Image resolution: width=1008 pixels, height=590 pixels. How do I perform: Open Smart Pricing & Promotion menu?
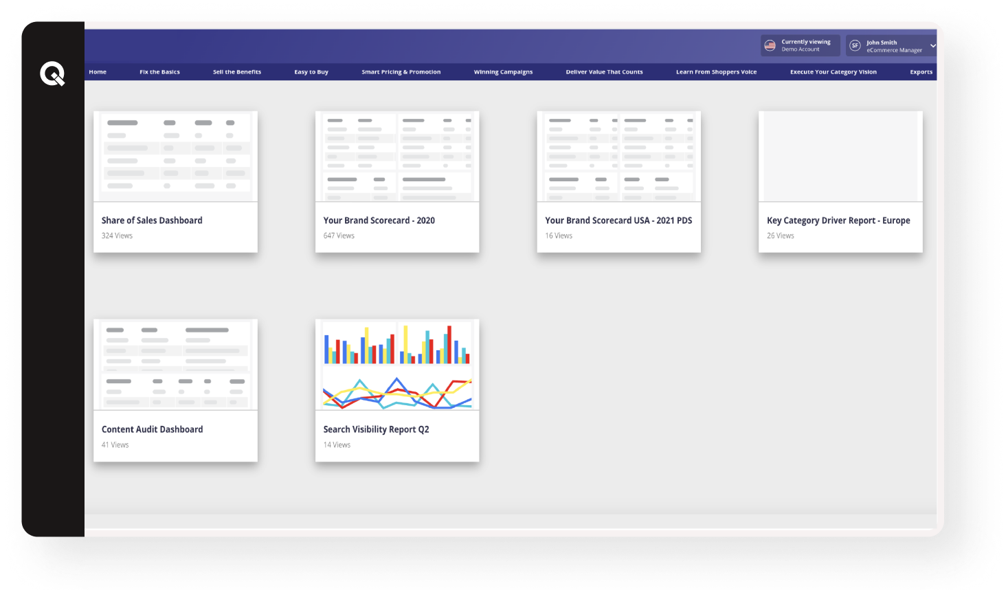tap(401, 71)
